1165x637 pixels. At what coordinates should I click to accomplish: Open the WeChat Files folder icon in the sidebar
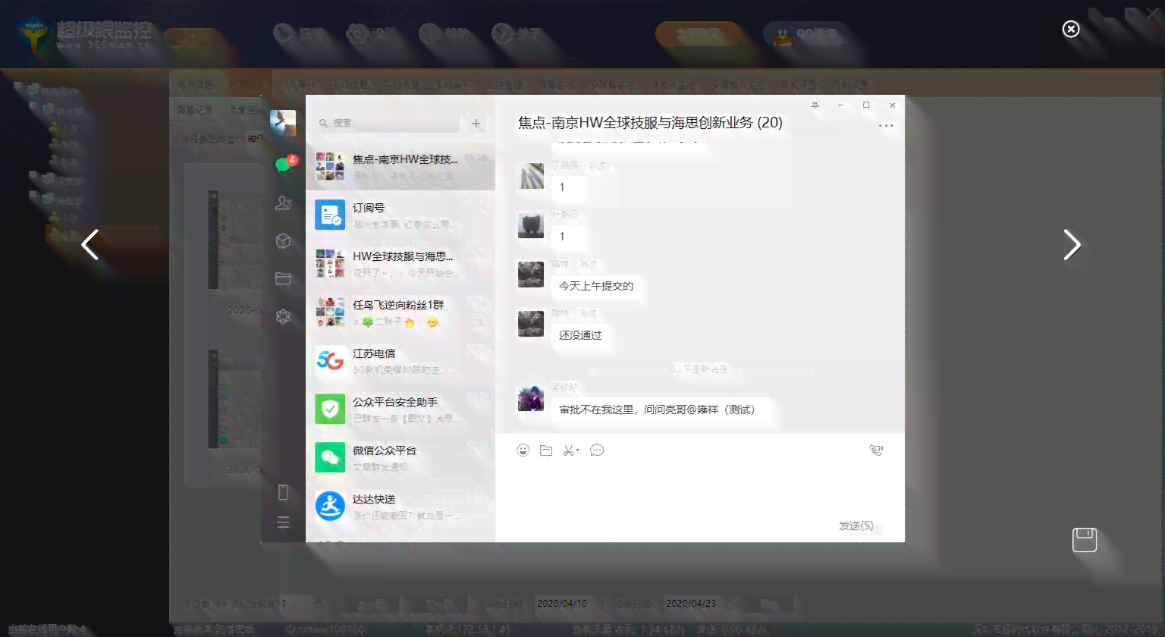[284, 278]
